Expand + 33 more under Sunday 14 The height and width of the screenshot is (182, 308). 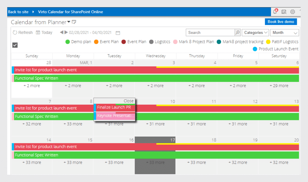pyautogui.click(x=32, y=163)
